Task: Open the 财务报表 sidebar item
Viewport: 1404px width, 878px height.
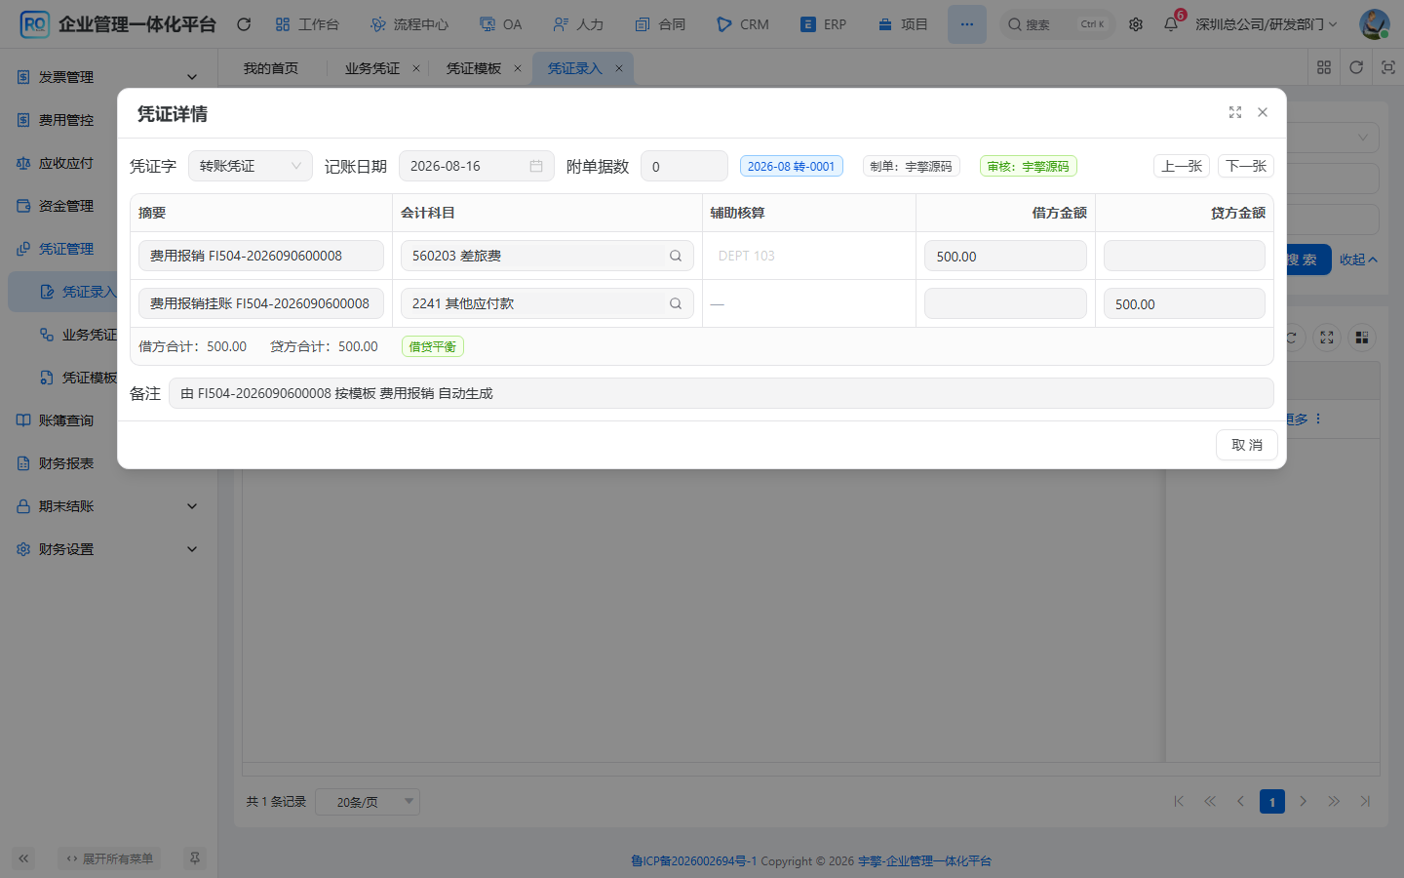Action: [108, 463]
